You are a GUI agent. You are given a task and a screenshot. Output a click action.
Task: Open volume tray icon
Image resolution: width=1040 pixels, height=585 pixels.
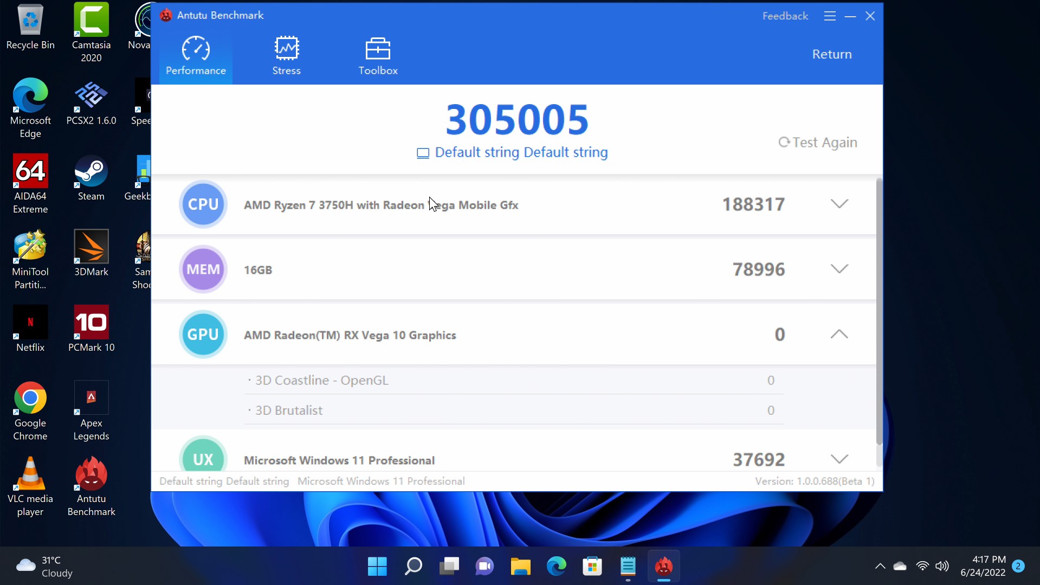click(x=942, y=567)
